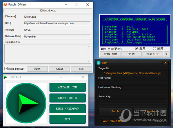Click the Serial Key input field

132,101
